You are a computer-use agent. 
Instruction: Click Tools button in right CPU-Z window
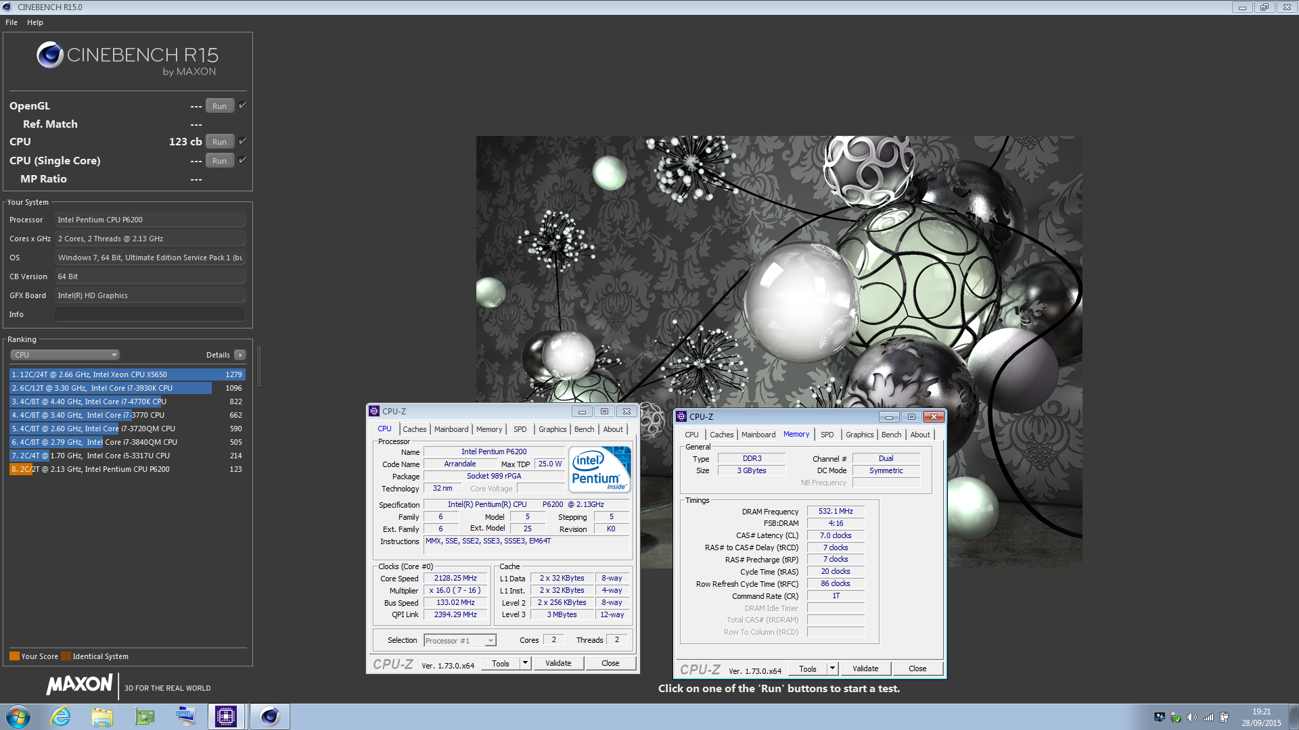[808, 668]
